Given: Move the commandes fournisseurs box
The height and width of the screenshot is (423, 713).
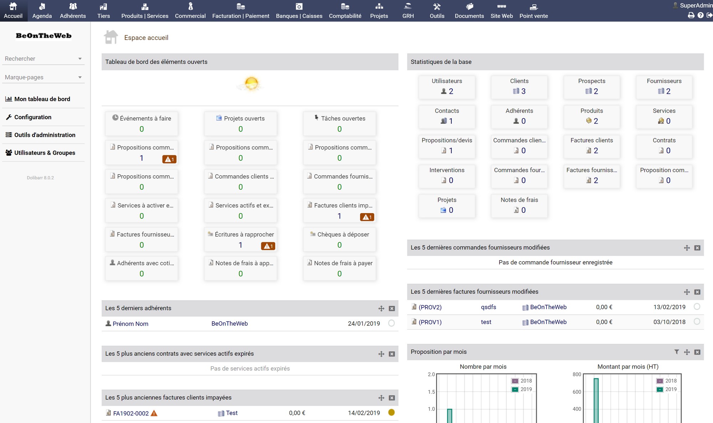Looking at the screenshot, I should point(687,248).
